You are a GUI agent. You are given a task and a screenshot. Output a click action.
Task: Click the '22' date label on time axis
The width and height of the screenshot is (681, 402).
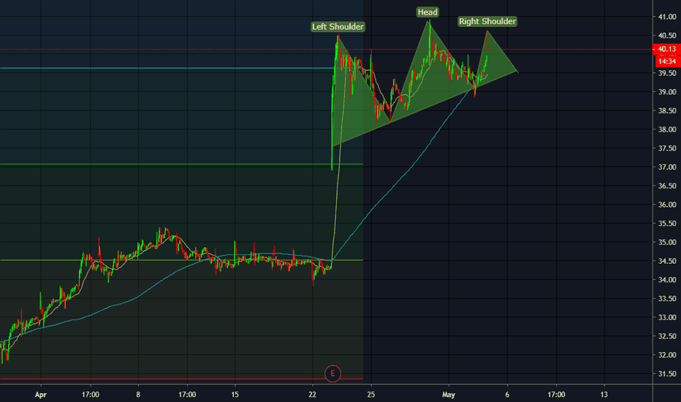pos(312,395)
